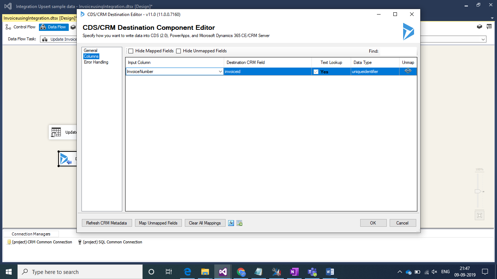Click the Visual Studio logo in title bar
The image size is (497, 279).
(8, 6)
